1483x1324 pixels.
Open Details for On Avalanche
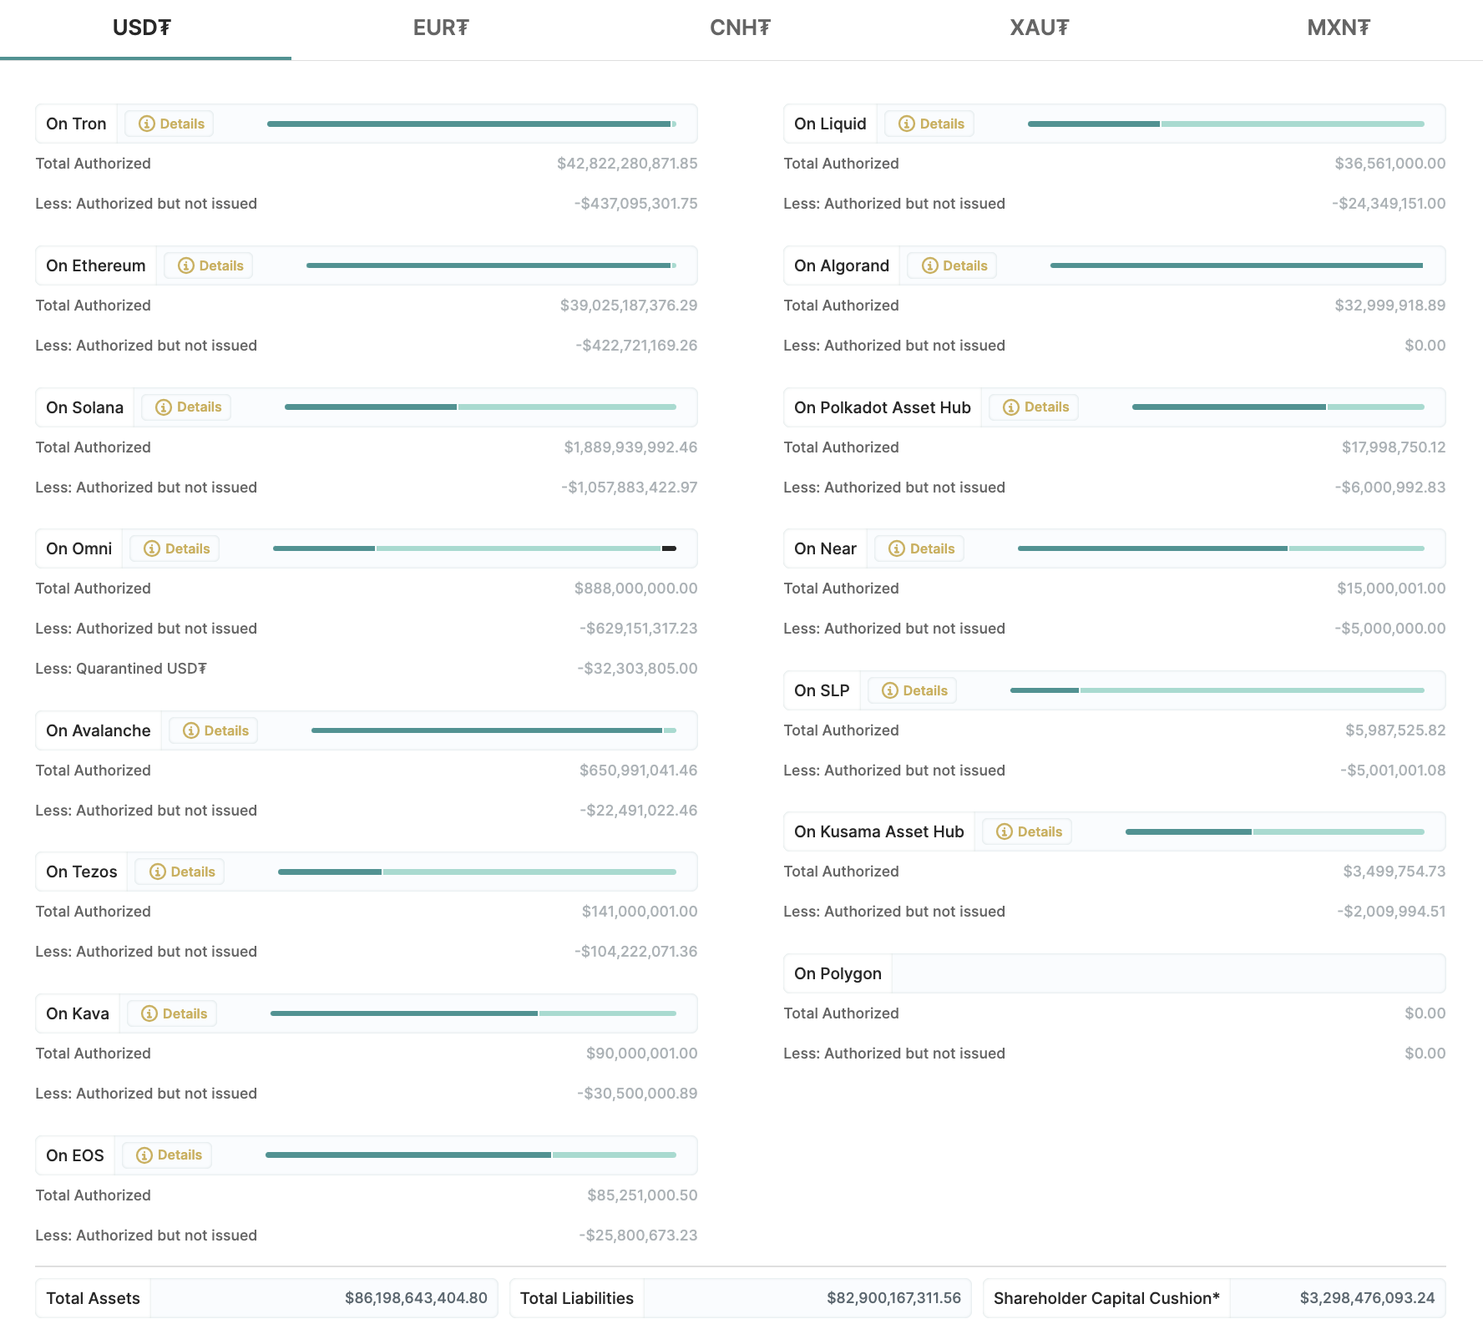click(215, 730)
